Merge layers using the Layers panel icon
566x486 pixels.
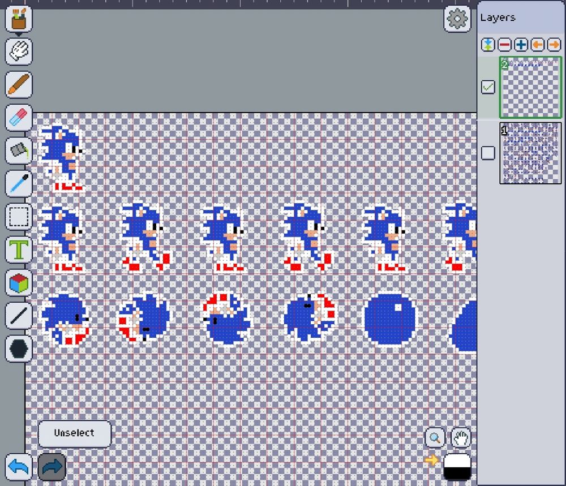click(488, 45)
